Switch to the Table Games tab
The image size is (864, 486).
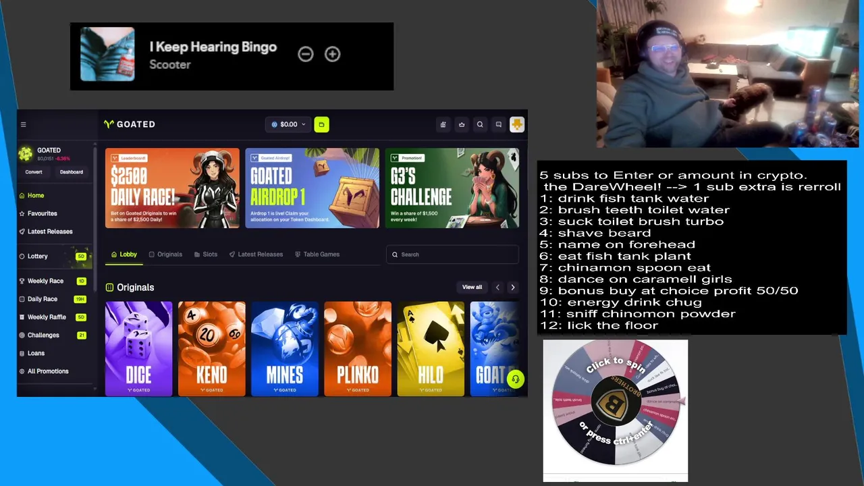click(x=317, y=254)
